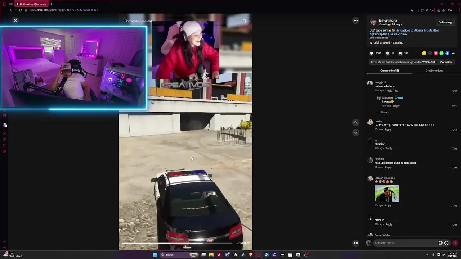Open the weather widget Mostly cloudy

pos(13,255)
